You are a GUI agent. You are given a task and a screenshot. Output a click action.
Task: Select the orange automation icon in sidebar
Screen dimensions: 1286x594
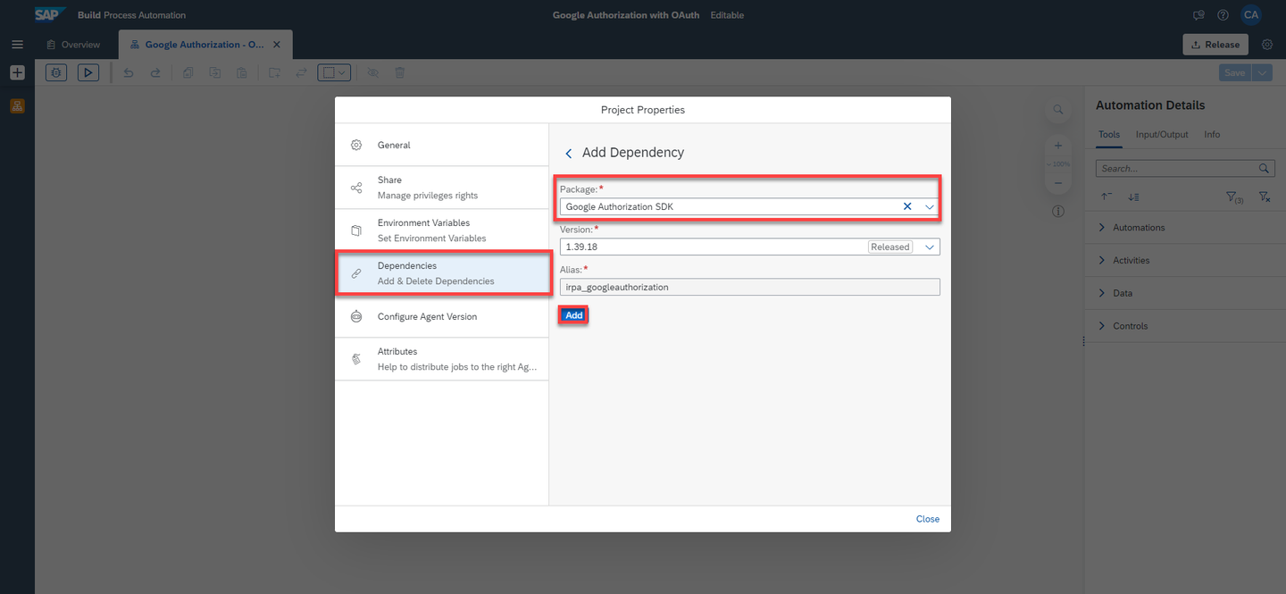[x=17, y=106]
